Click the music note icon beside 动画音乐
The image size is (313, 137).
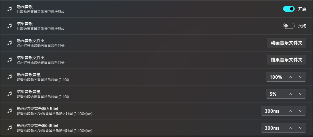pyautogui.click(x=10, y=9)
